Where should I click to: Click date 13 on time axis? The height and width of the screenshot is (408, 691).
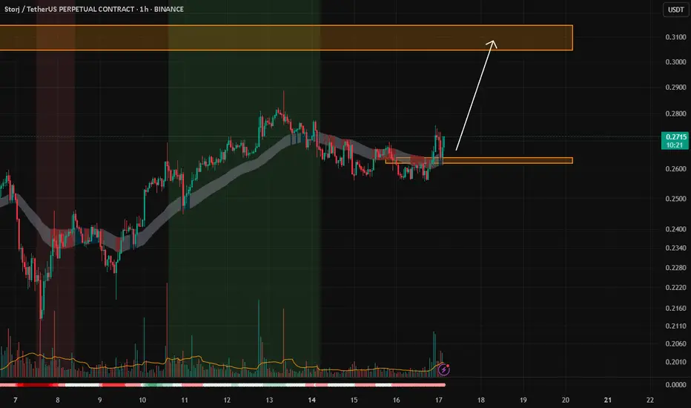pyautogui.click(x=269, y=400)
